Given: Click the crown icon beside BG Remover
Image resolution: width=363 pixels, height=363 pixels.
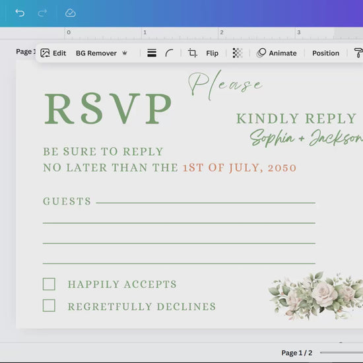Looking at the screenshot, I should (125, 53).
